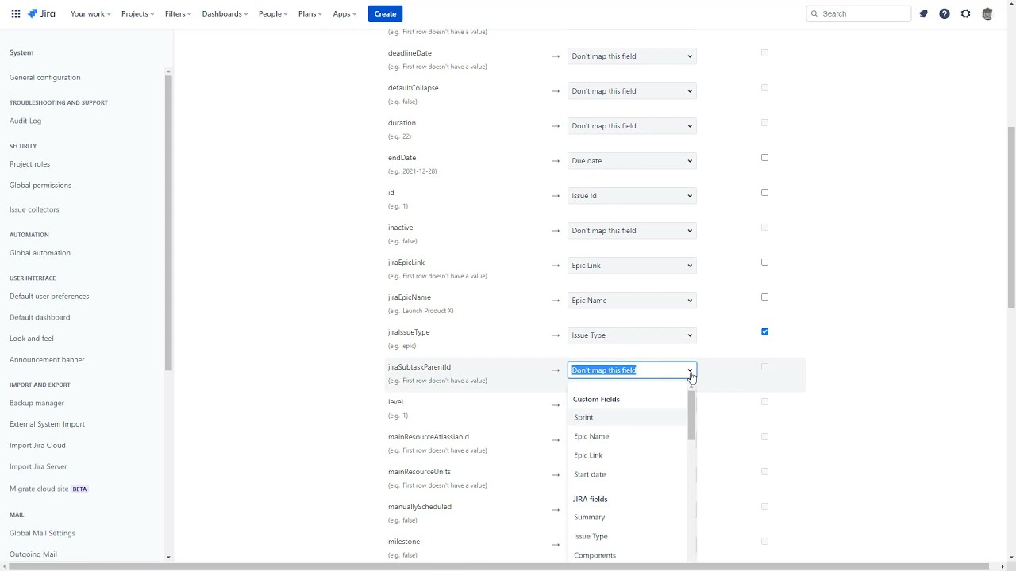Open the endDate Due date dropdown
The width and height of the screenshot is (1016, 571).
click(632, 161)
